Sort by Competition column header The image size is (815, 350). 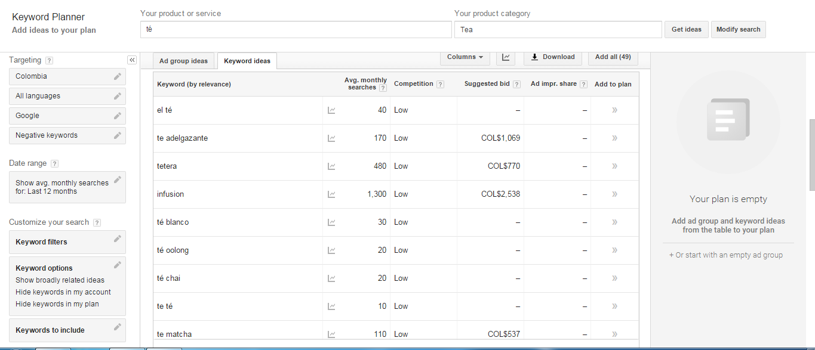(414, 84)
